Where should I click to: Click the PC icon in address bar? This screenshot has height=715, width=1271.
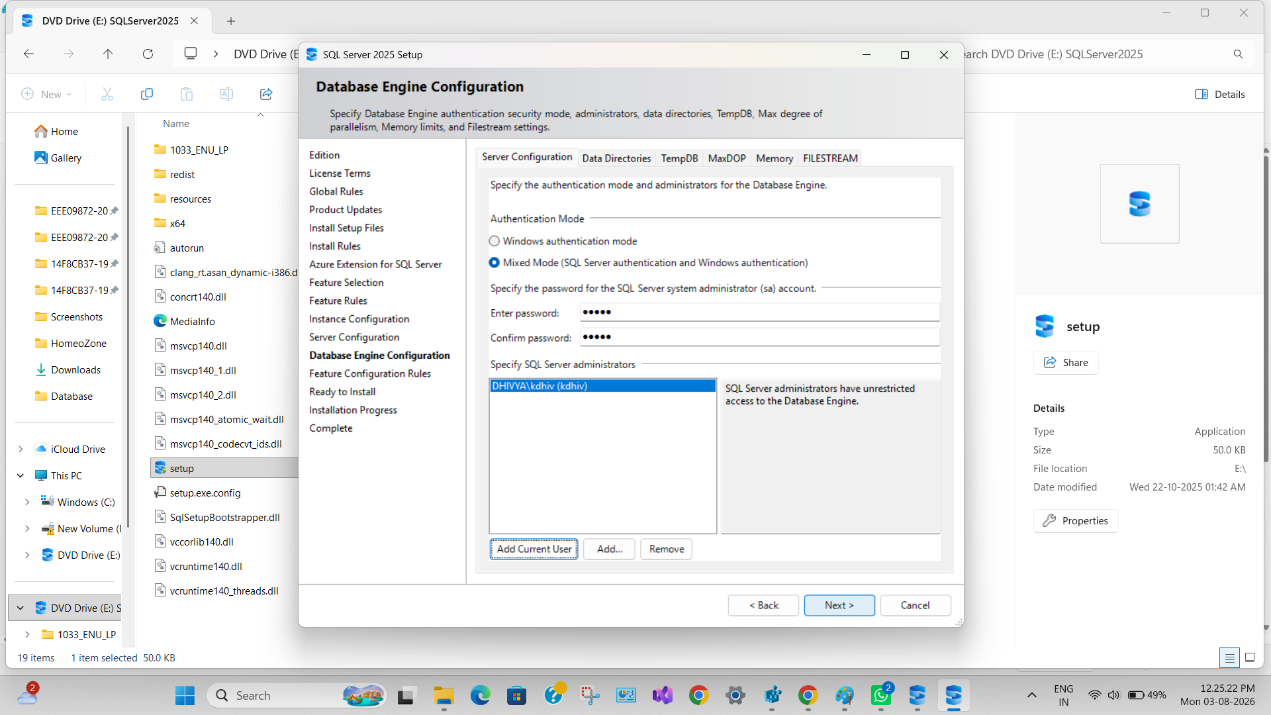click(x=191, y=54)
